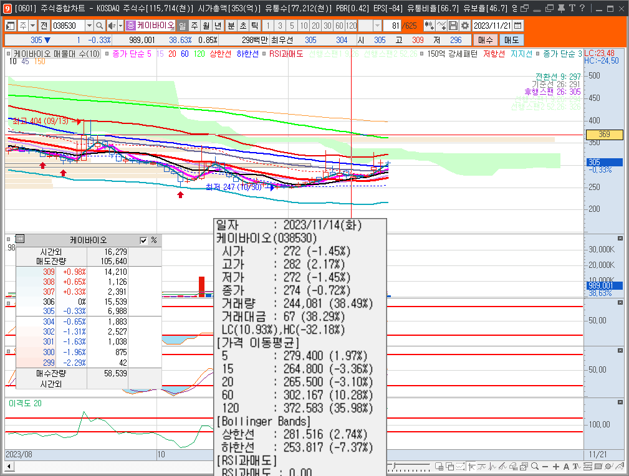629x476 pixels.
Task: Click the 최우선 best quote label
Action: tap(282, 40)
